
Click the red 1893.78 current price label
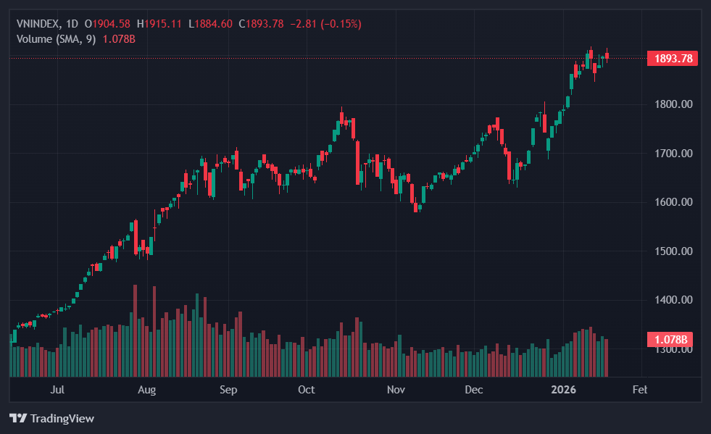[x=673, y=59]
